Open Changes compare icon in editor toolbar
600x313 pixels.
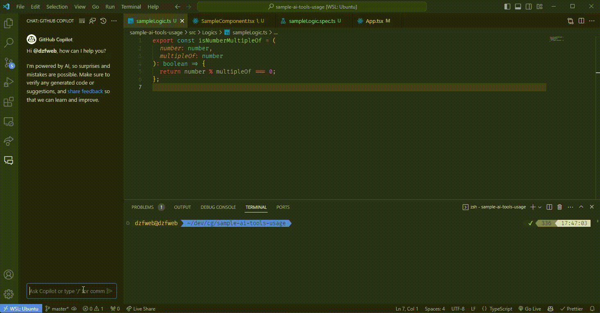point(570,21)
